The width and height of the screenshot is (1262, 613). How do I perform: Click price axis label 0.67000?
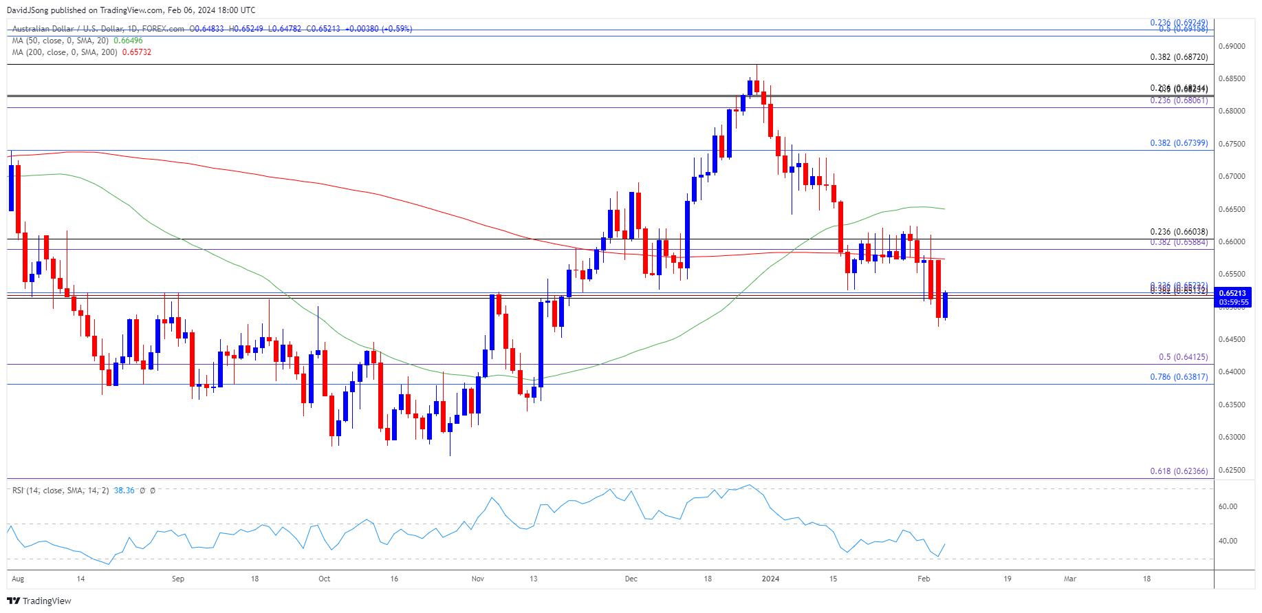tap(1232, 176)
